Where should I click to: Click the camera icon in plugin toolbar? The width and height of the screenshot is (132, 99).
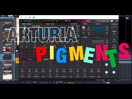[x=34, y=17]
